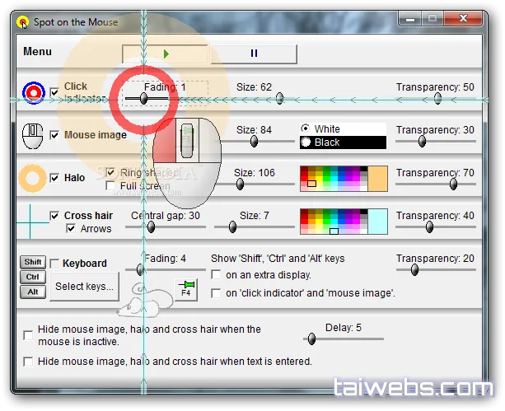Click the mouse image icon
Viewport: 505px width, 411px height.
(32, 136)
